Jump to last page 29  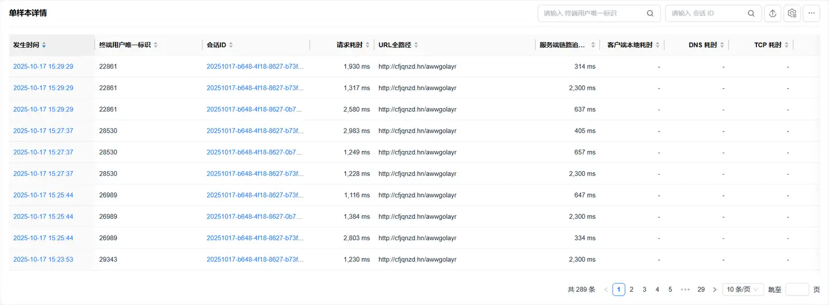pyautogui.click(x=701, y=289)
